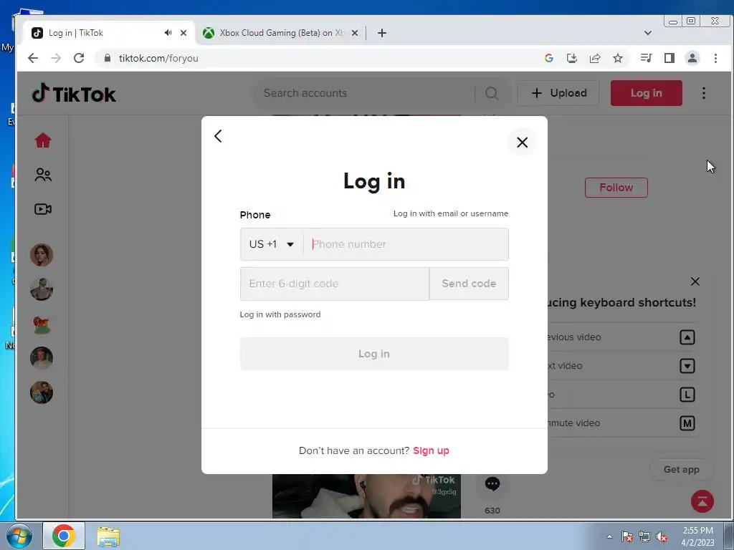Close the Xbox Cloud Gaming tab
The height and width of the screenshot is (550, 734).
coord(355,33)
